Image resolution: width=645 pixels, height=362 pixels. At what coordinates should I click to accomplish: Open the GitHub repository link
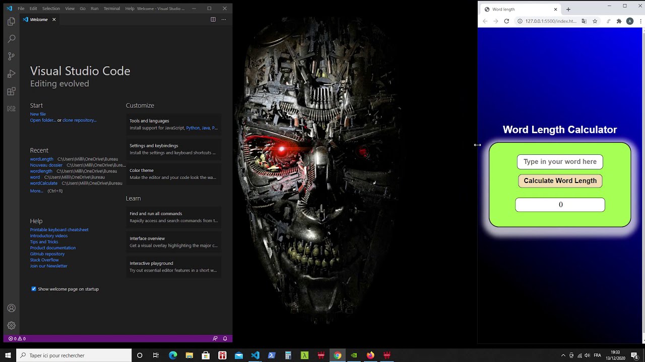[47, 254]
